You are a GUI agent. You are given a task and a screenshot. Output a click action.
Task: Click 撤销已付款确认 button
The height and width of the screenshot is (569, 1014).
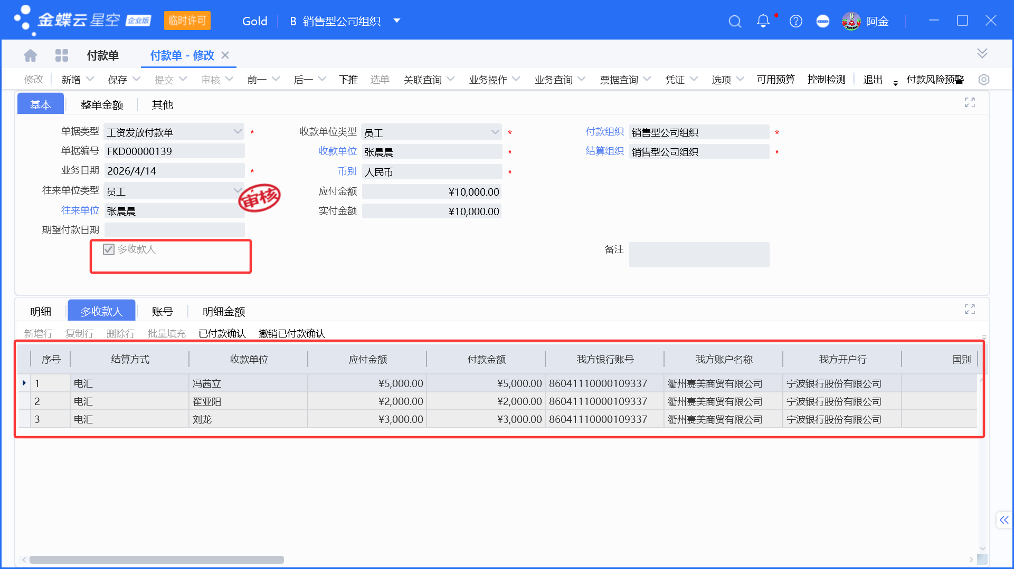(x=291, y=333)
